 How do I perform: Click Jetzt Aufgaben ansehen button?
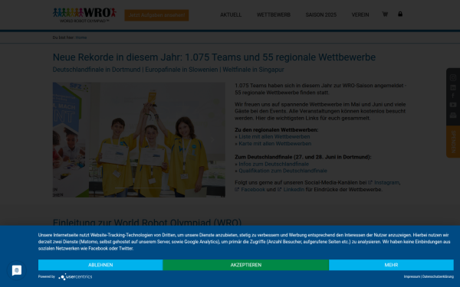[x=156, y=15]
